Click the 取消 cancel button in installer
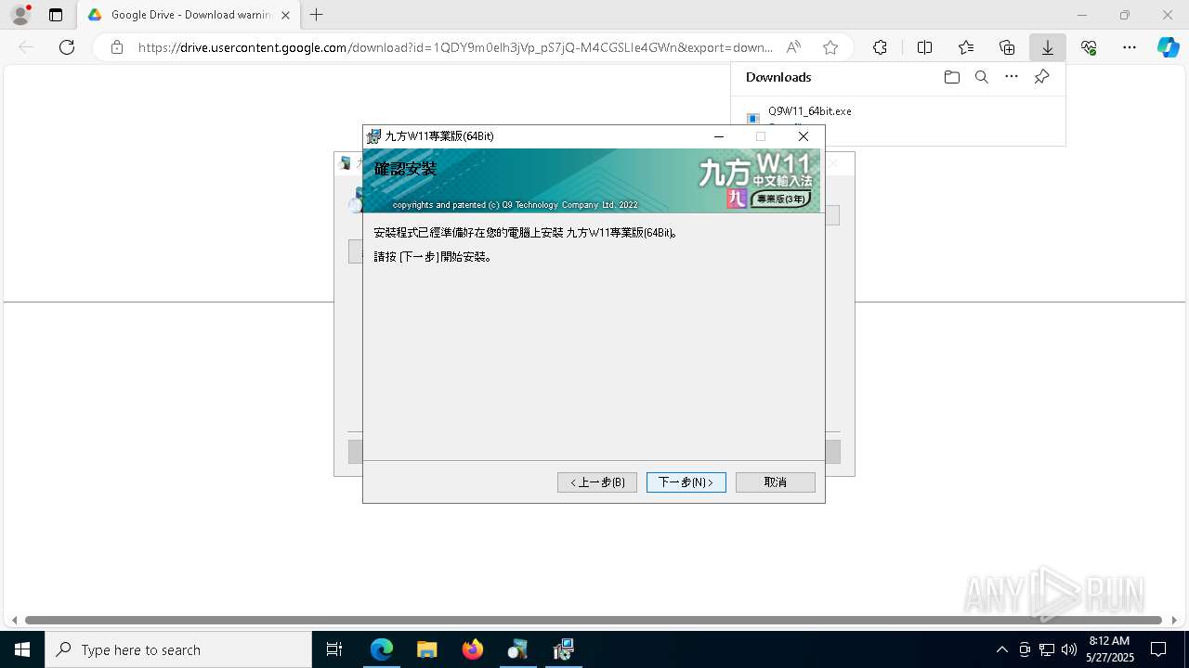The width and height of the screenshot is (1189, 668). [x=776, y=482]
